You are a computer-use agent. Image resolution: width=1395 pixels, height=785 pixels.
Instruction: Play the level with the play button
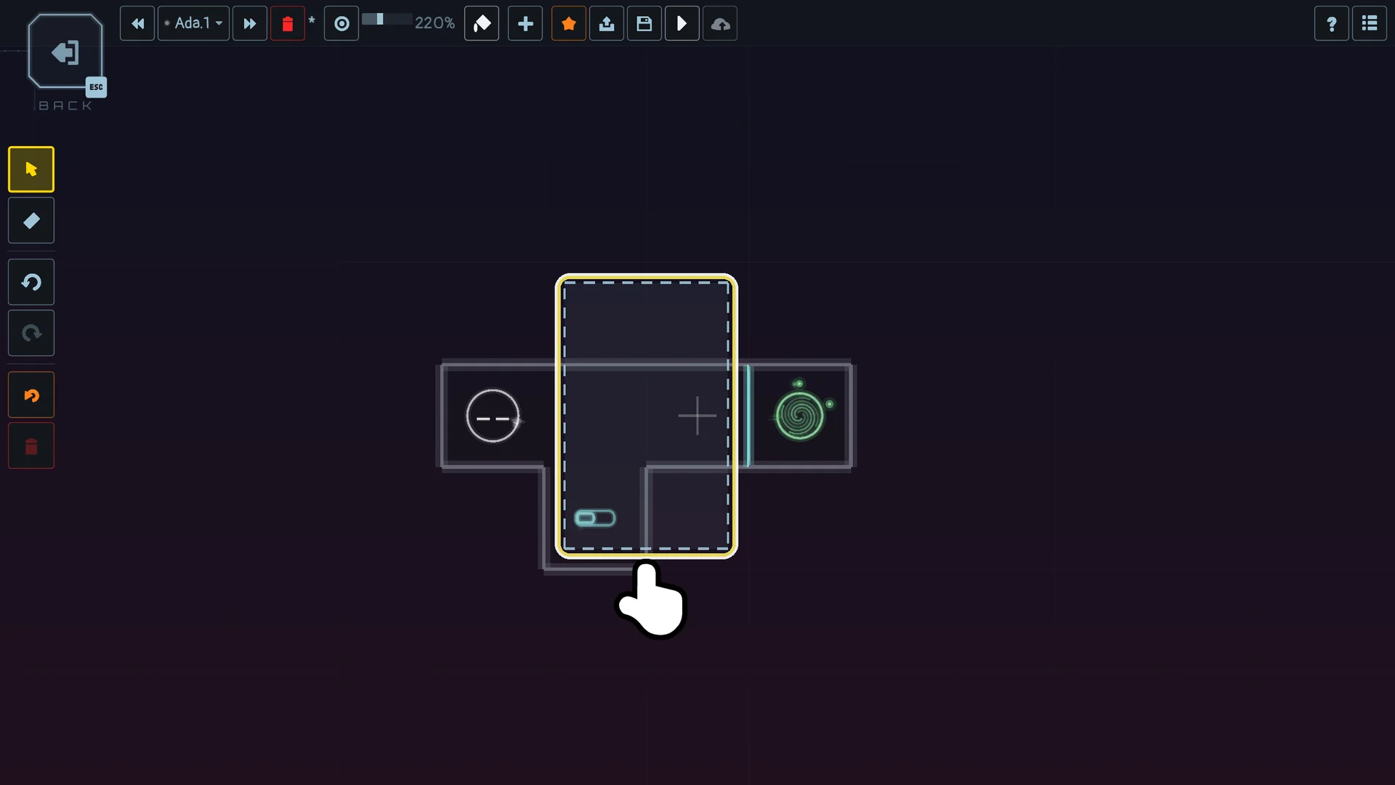(682, 23)
